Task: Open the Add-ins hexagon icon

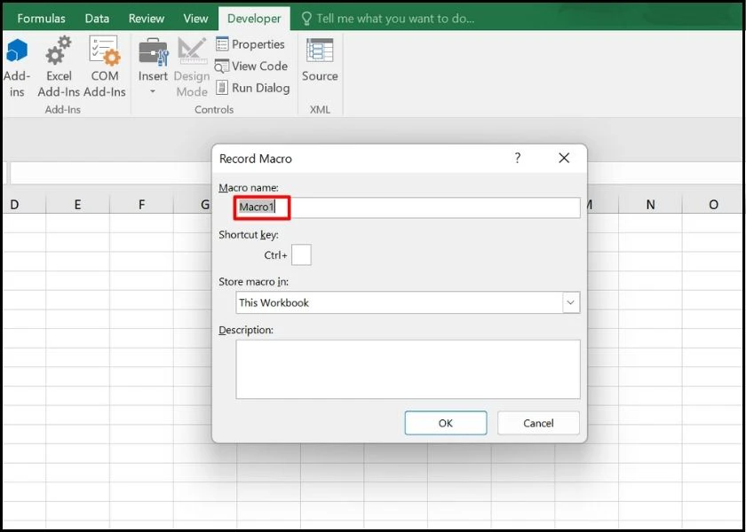Action: tap(17, 51)
